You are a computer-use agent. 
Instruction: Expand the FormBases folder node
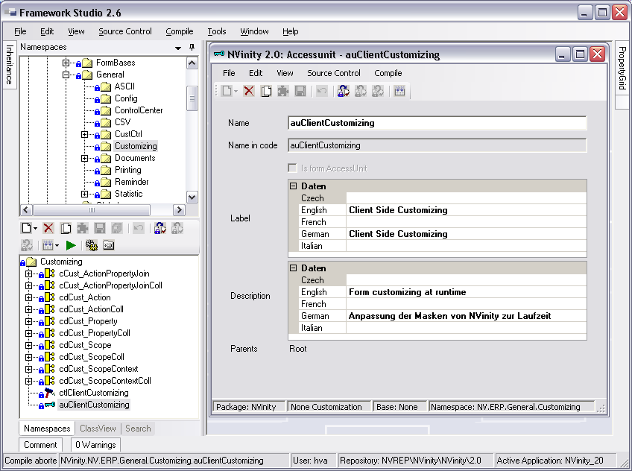66,63
